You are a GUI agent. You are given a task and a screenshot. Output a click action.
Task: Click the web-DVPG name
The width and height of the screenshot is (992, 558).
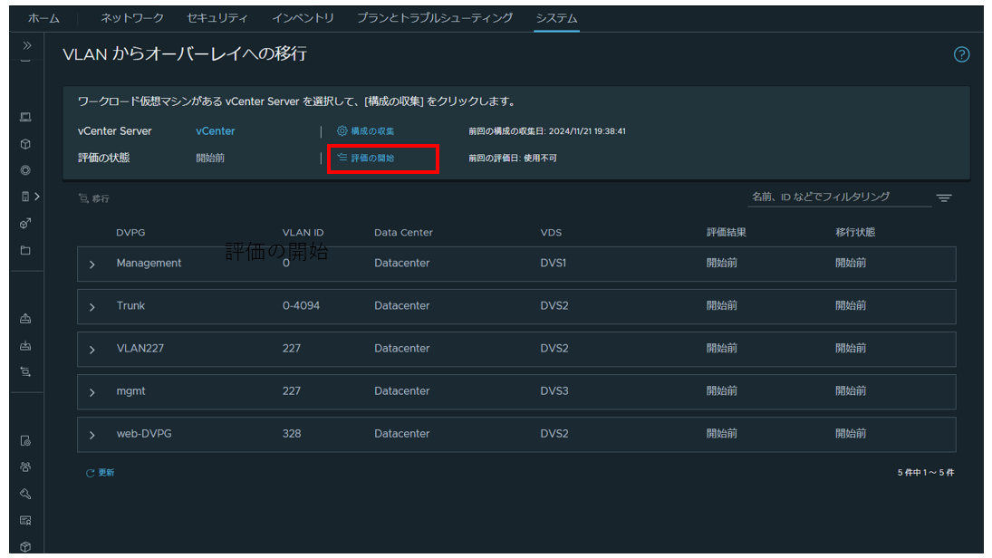pyautogui.click(x=144, y=433)
